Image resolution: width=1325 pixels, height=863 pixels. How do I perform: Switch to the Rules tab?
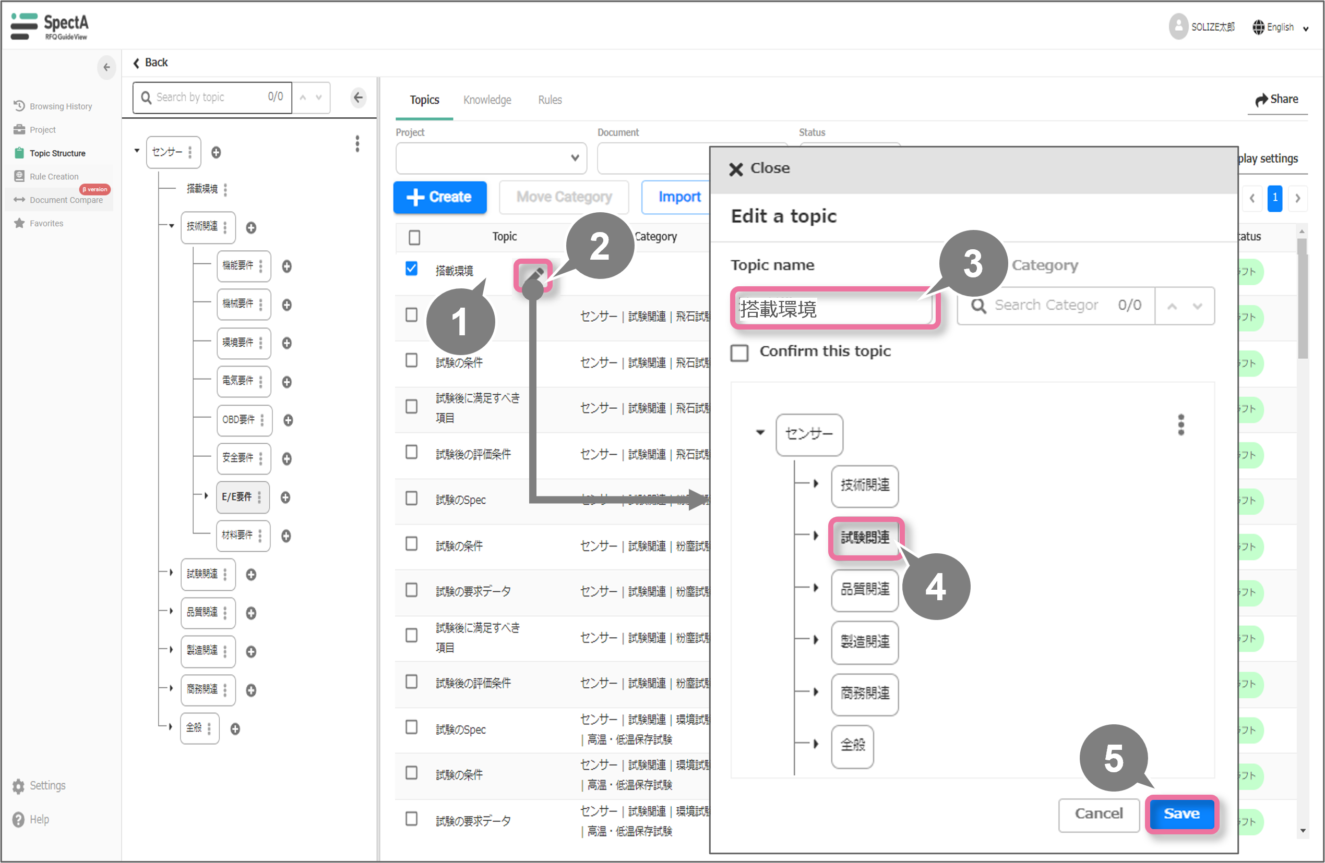pyautogui.click(x=550, y=100)
